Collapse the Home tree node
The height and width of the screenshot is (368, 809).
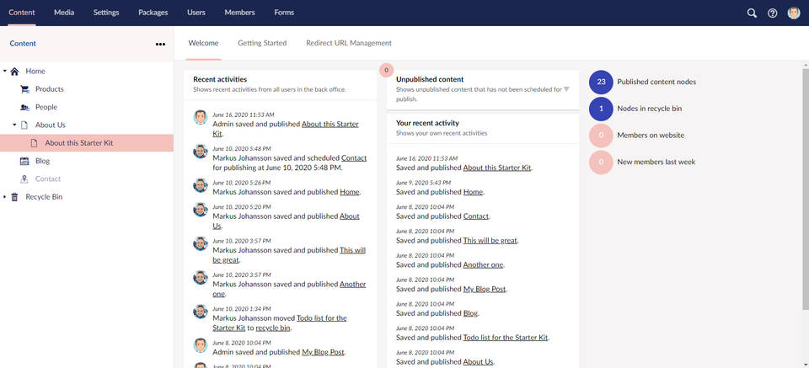(5, 71)
